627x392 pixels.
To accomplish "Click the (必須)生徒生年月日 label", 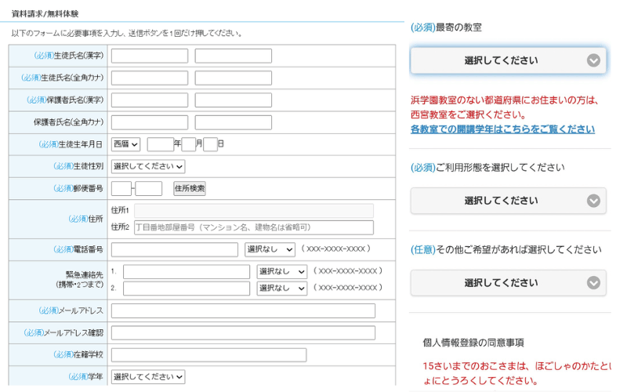I will click(x=71, y=144).
